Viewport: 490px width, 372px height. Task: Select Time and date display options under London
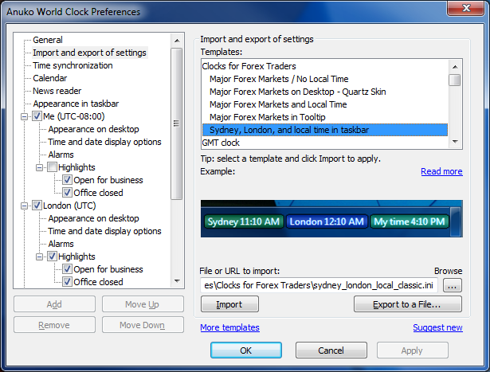(104, 231)
